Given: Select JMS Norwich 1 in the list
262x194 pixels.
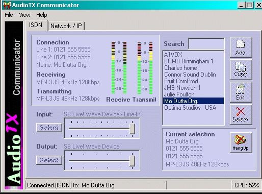Looking at the screenshot, I should point(193,88).
